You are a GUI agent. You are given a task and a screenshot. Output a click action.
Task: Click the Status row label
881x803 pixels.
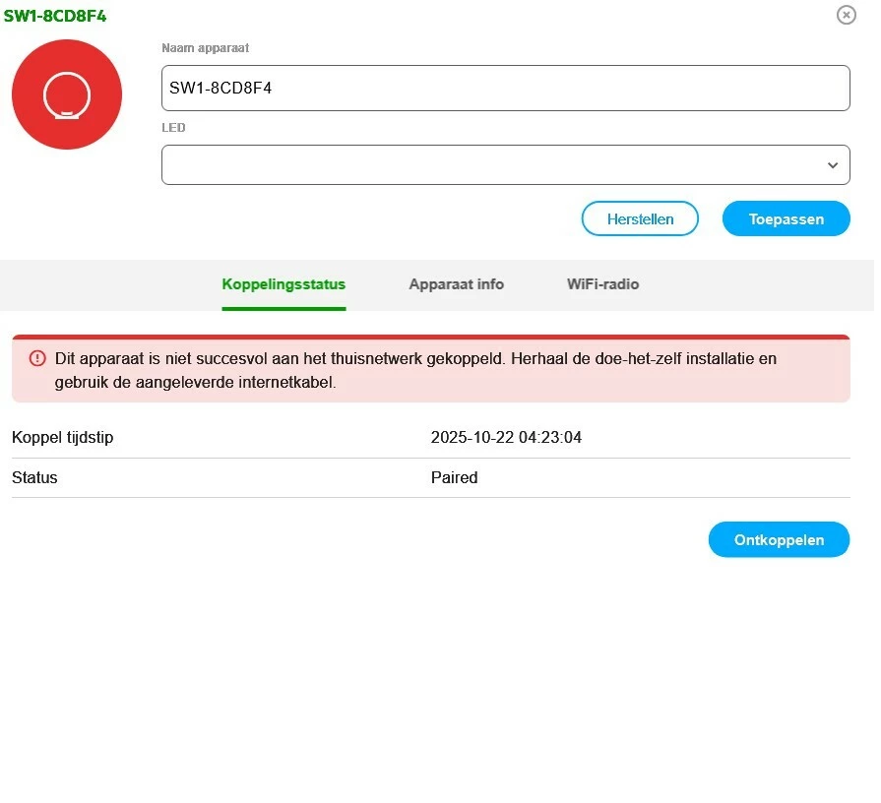coord(34,477)
